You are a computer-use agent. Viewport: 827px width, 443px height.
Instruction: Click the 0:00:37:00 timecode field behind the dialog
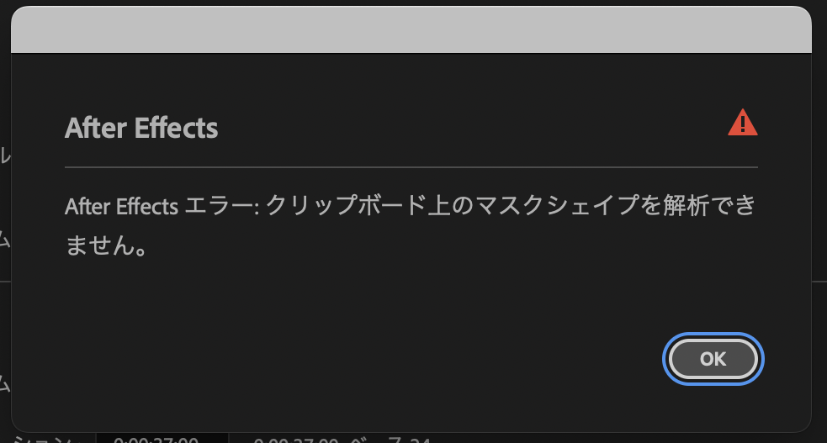[x=156, y=439]
